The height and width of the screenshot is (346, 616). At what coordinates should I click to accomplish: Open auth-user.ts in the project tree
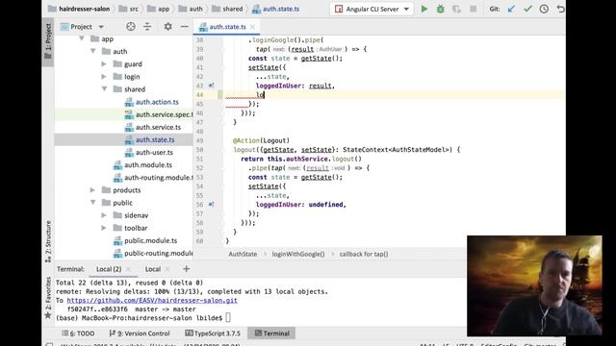[154, 152]
